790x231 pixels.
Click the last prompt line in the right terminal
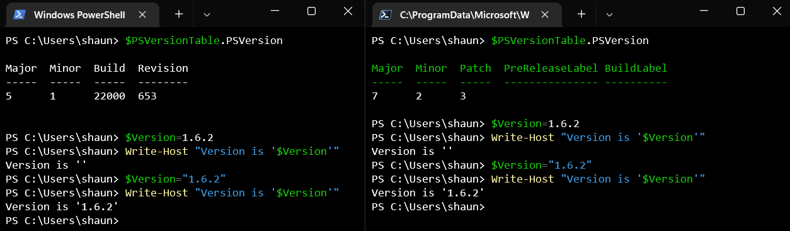(428, 207)
